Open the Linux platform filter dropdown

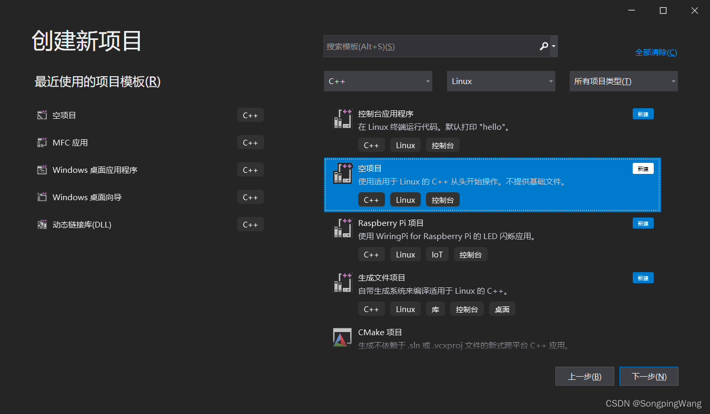point(500,81)
